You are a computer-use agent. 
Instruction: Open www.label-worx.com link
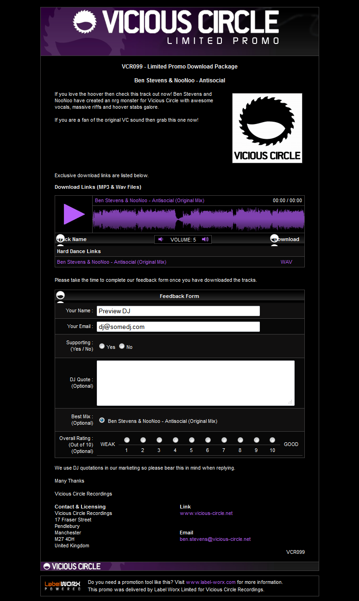[211, 582]
